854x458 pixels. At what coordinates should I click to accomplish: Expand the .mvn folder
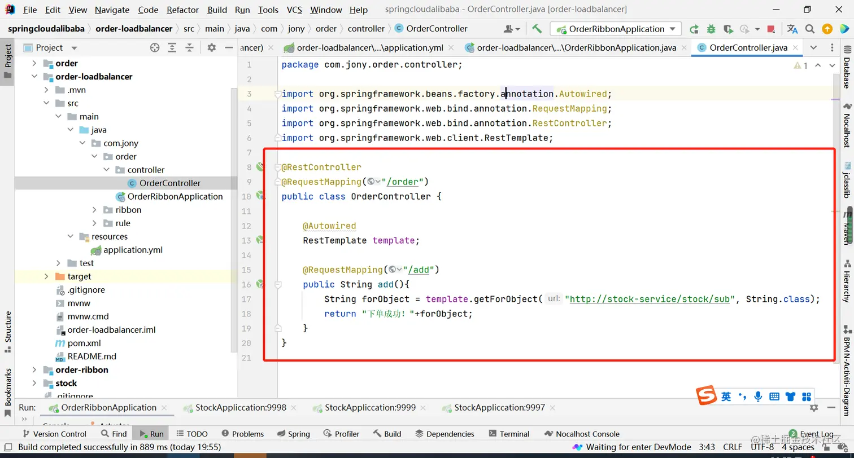pyautogui.click(x=47, y=90)
